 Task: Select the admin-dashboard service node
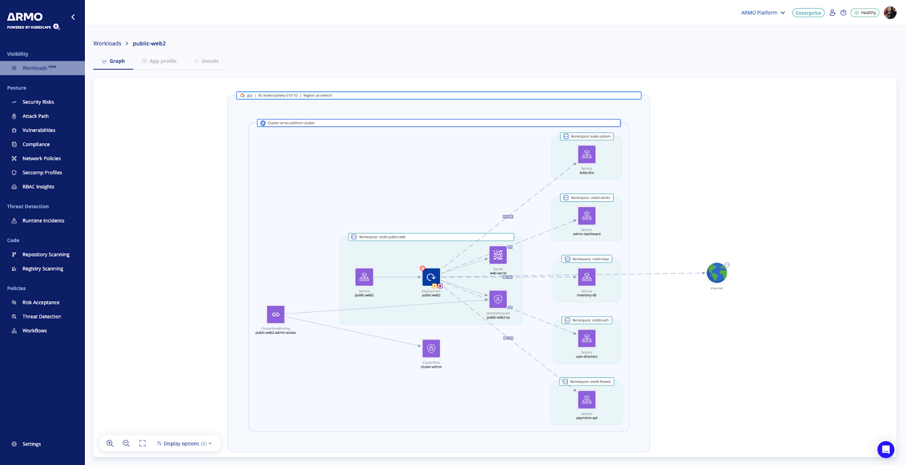[587, 216]
